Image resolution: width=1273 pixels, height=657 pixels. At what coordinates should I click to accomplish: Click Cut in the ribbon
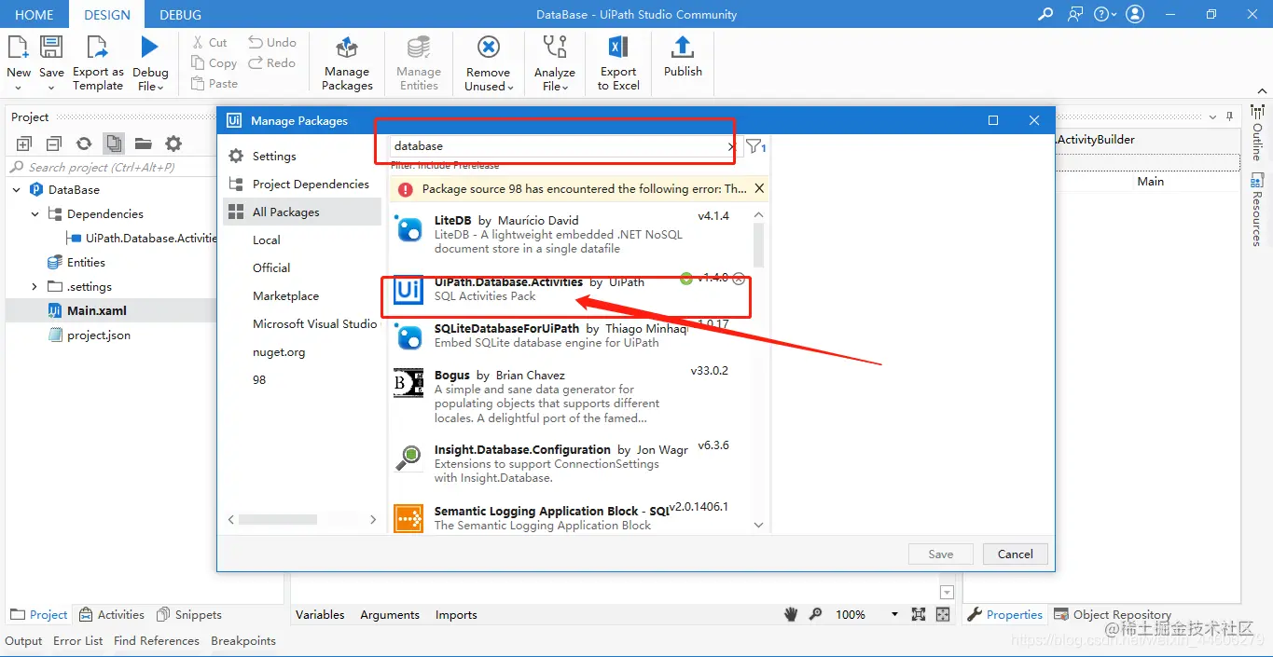coord(210,42)
